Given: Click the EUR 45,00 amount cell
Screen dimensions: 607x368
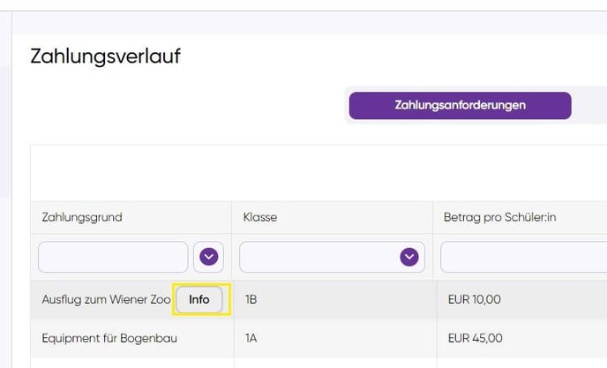Looking at the screenshot, I should point(475,338).
